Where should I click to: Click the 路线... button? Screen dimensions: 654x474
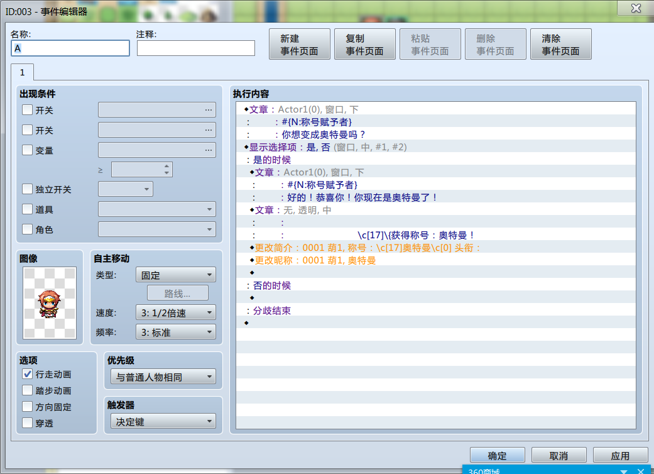tap(178, 294)
